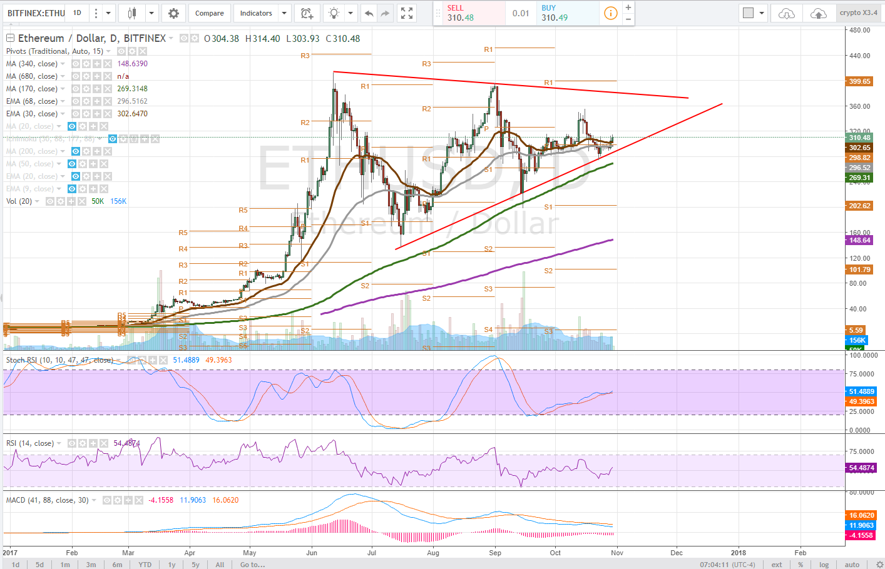This screenshot has height=569, width=885.
Task: Open settings for MA (340, close)
Action: (x=86, y=64)
